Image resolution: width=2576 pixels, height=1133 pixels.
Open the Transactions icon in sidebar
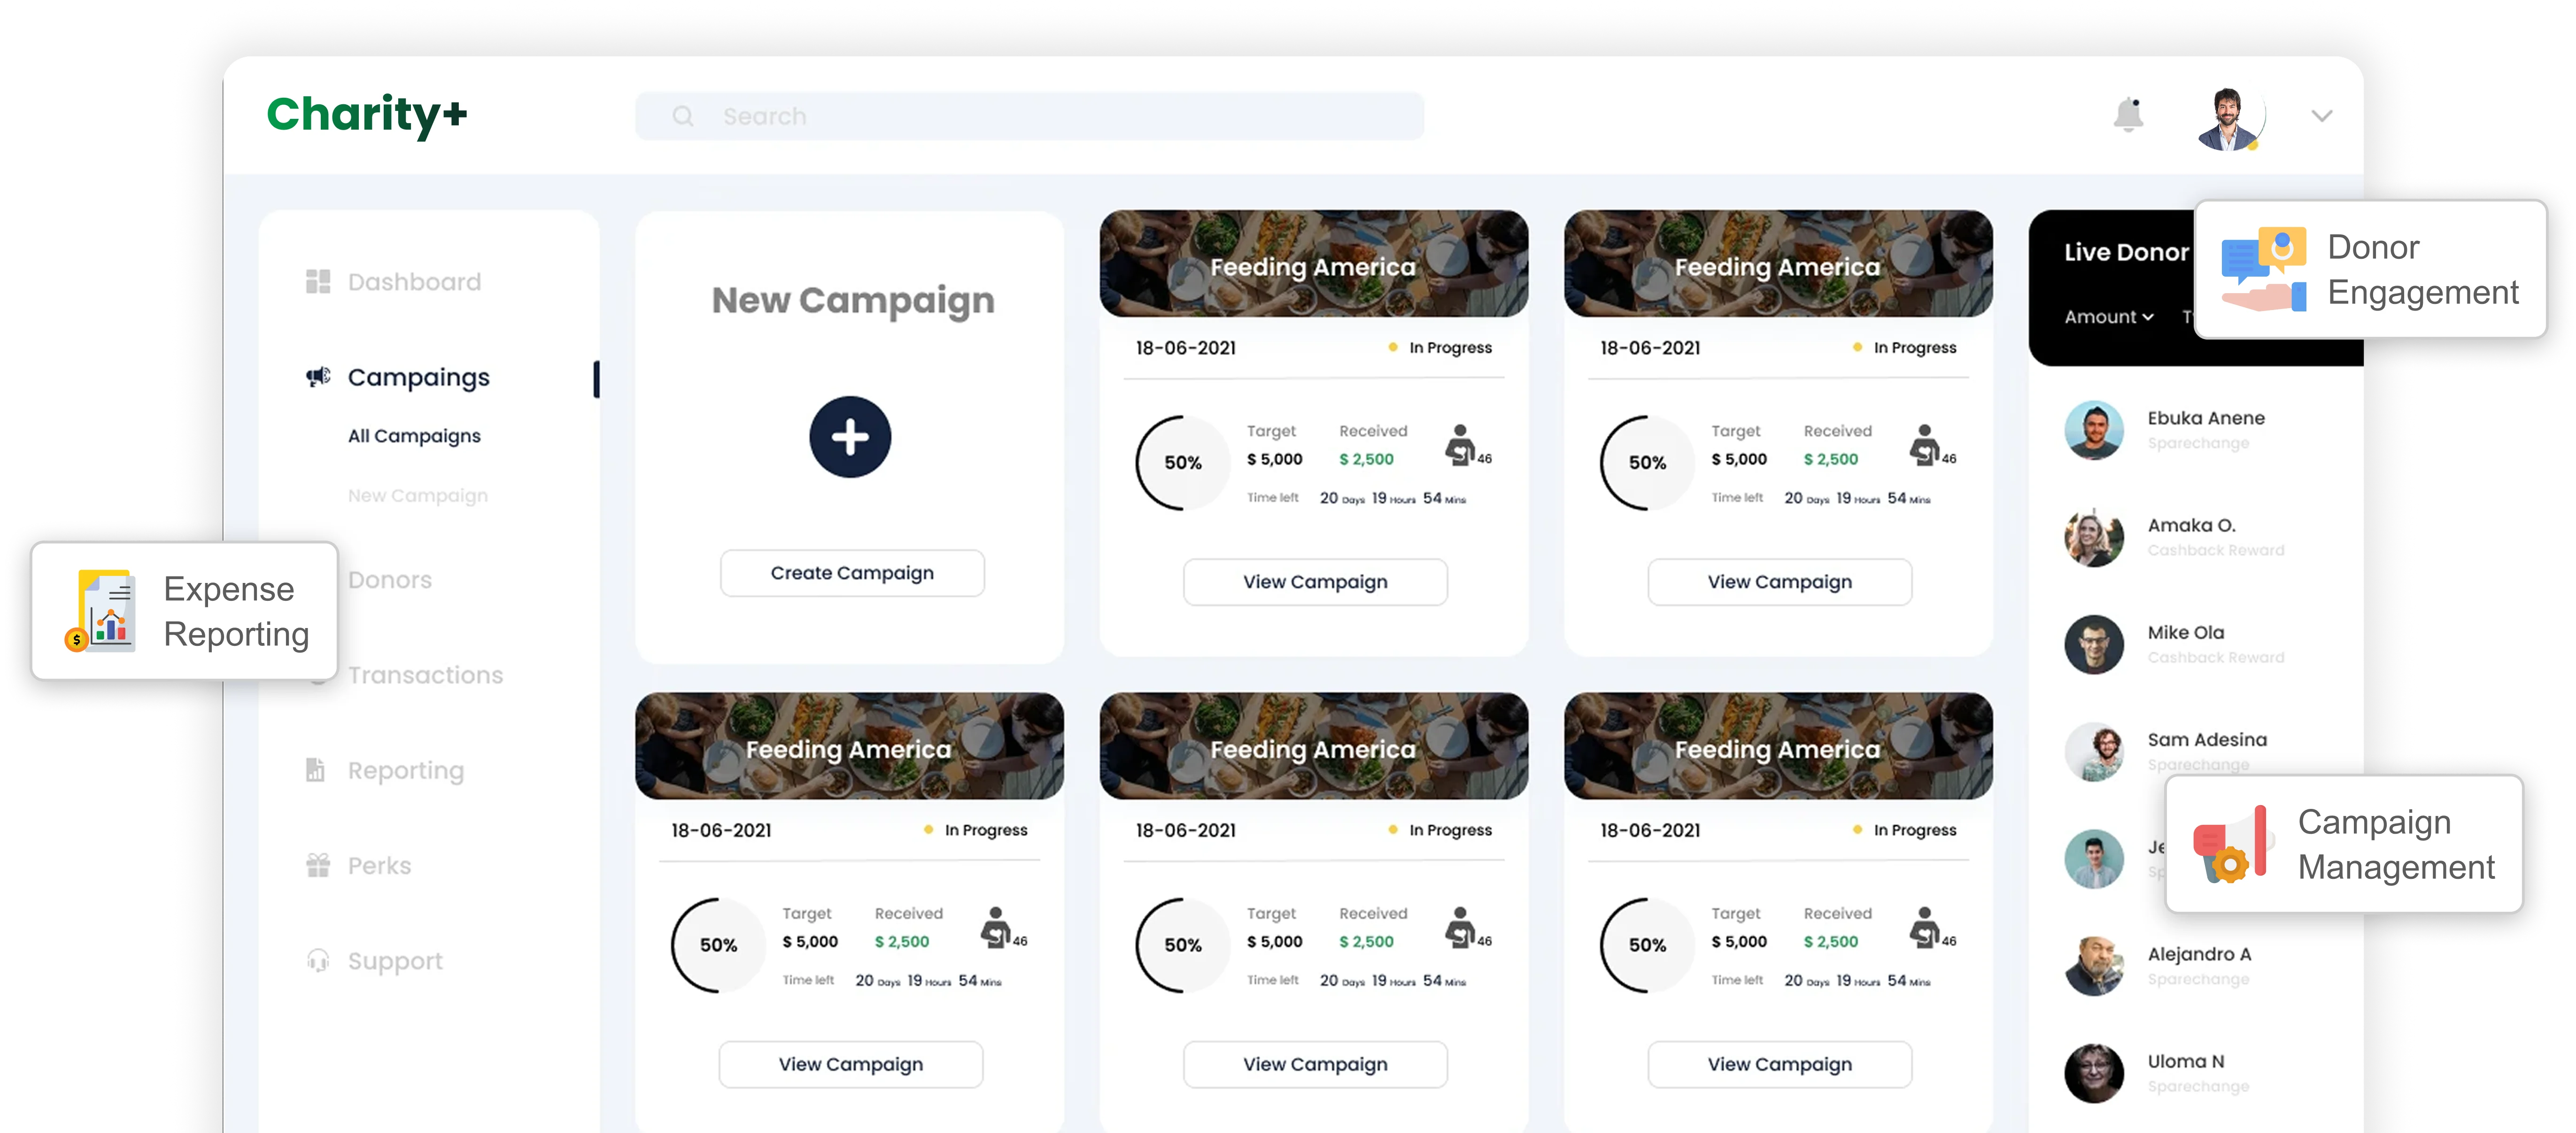[318, 675]
